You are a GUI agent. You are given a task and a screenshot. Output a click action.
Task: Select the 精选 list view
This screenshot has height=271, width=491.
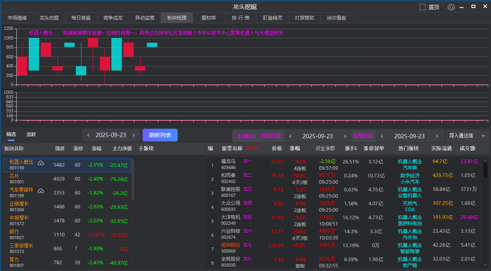coord(11,135)
